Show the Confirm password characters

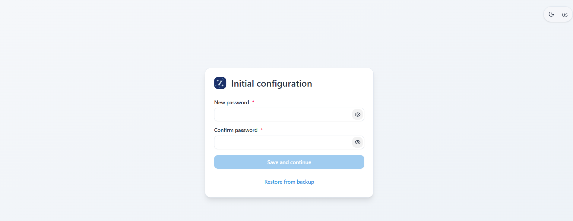click(x=357, y=142)
